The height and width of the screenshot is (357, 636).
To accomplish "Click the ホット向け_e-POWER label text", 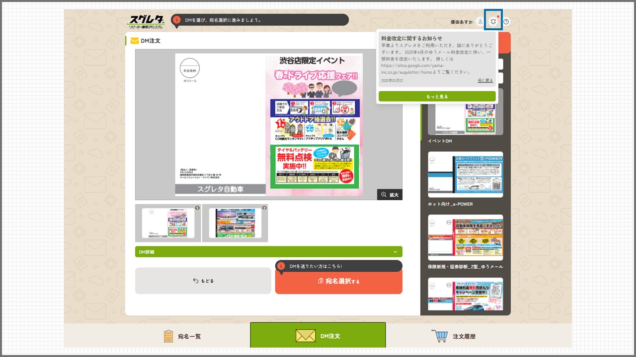I will (450, 204).
